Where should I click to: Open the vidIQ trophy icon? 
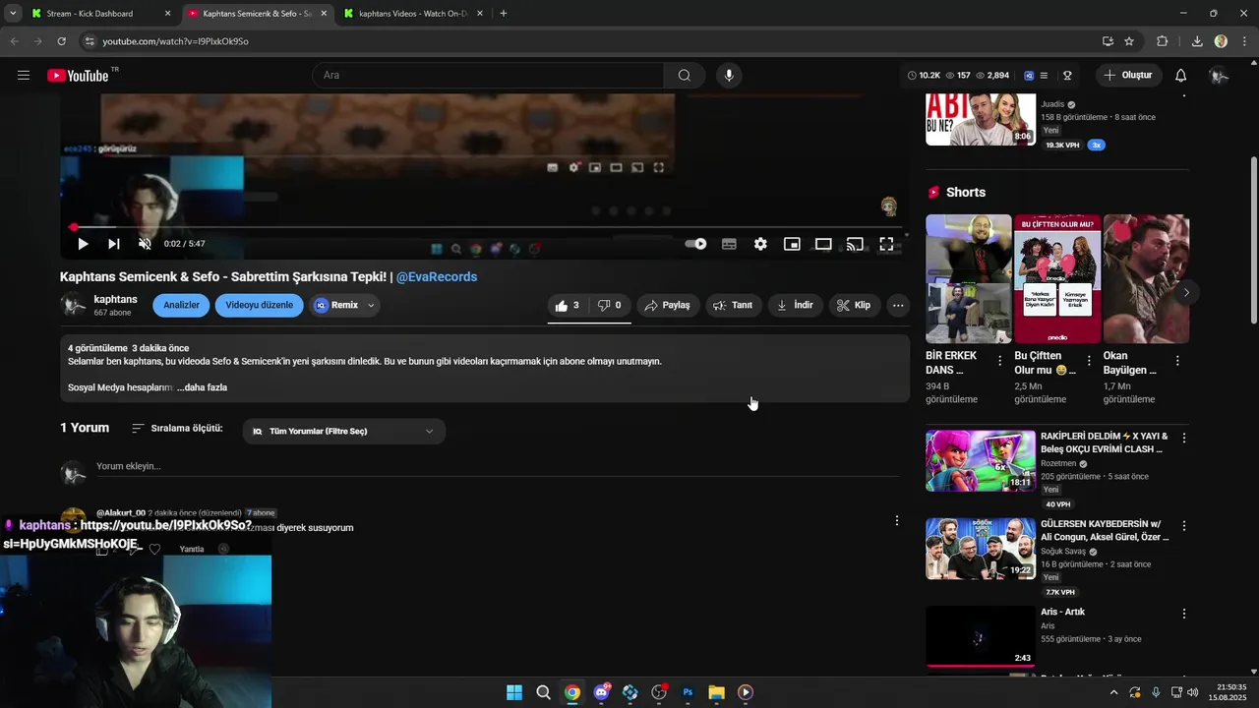coord(1067,76)
